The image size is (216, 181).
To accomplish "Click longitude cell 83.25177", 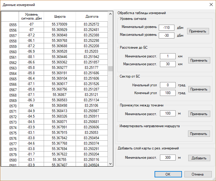I will coord(92,68).
